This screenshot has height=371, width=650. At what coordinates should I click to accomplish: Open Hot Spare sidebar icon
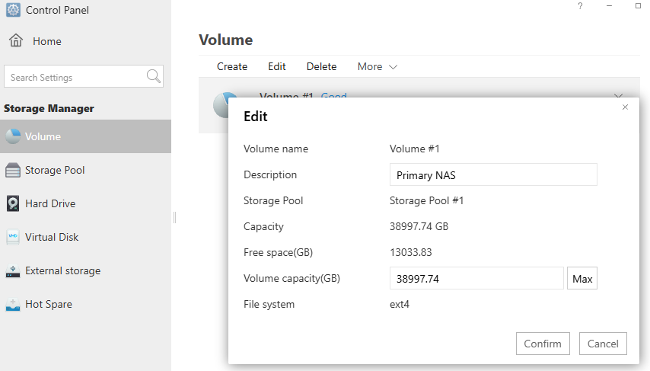[13, 305]
